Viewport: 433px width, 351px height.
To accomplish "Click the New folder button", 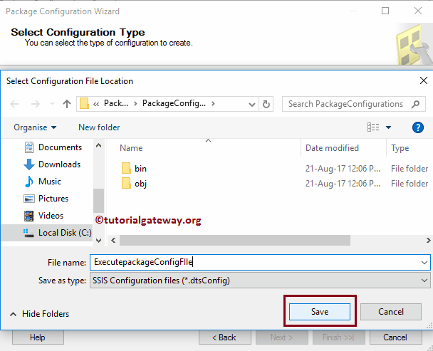I will pos(99,127).
